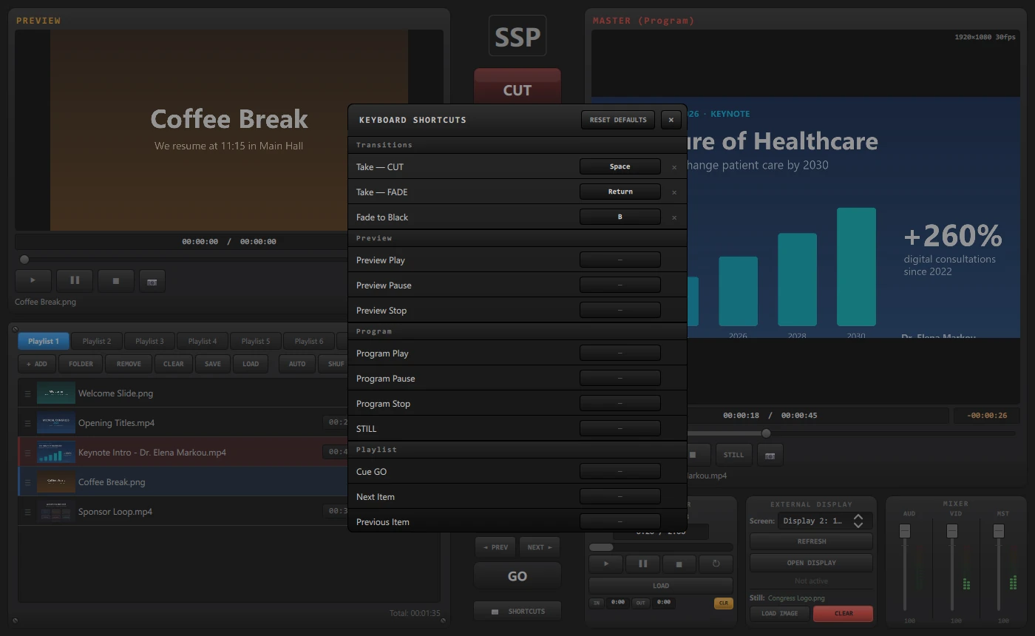Click the audio player stop icon above LOAD
This screenshot has height=636, width=1035.
679,564
